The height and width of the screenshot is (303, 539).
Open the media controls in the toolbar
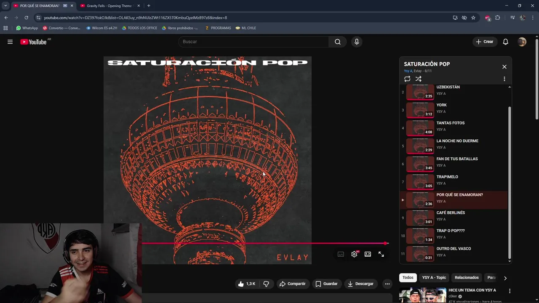click(512, 18)
